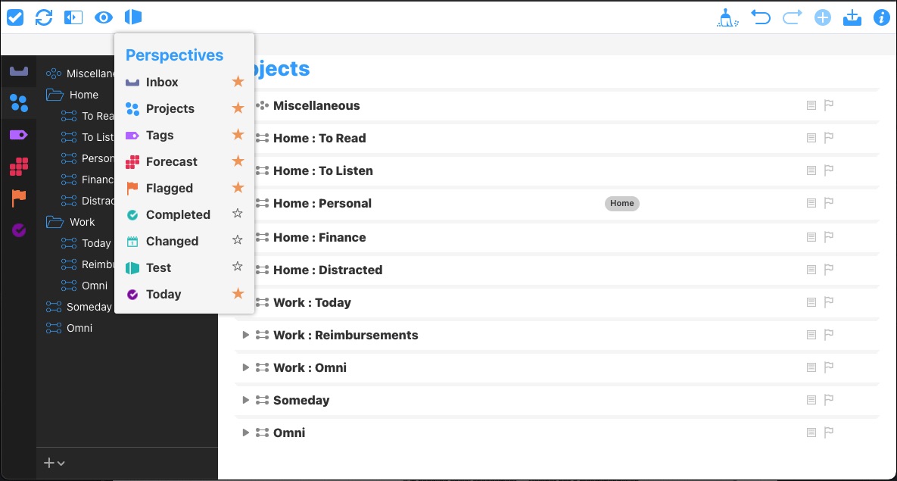Click the undo arrow icon

tap(760, 17)
